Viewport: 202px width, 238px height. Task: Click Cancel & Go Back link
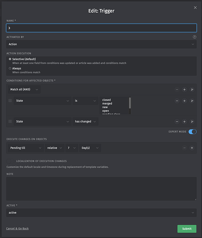point(17,228)
